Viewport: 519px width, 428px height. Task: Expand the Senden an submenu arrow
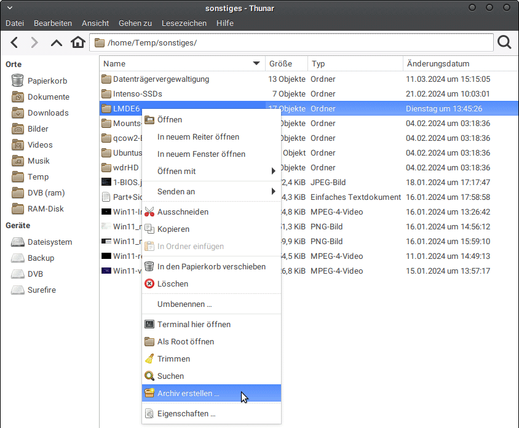tap(274, 191)
